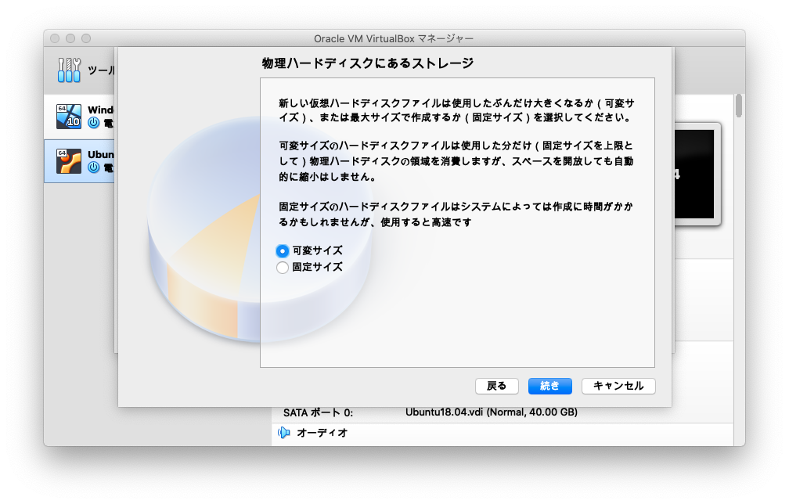Click the Ubuntu virtual machine icon
The height and width of the screenshot is (504, 789).
point(69,161)
